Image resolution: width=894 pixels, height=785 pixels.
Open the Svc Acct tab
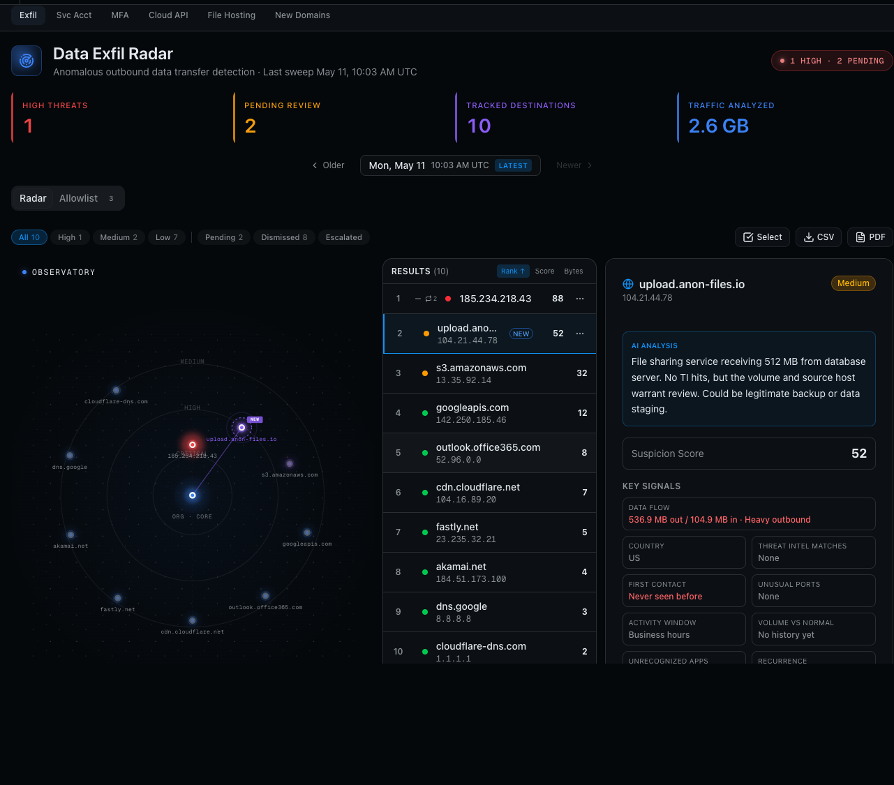pos(74,15)
